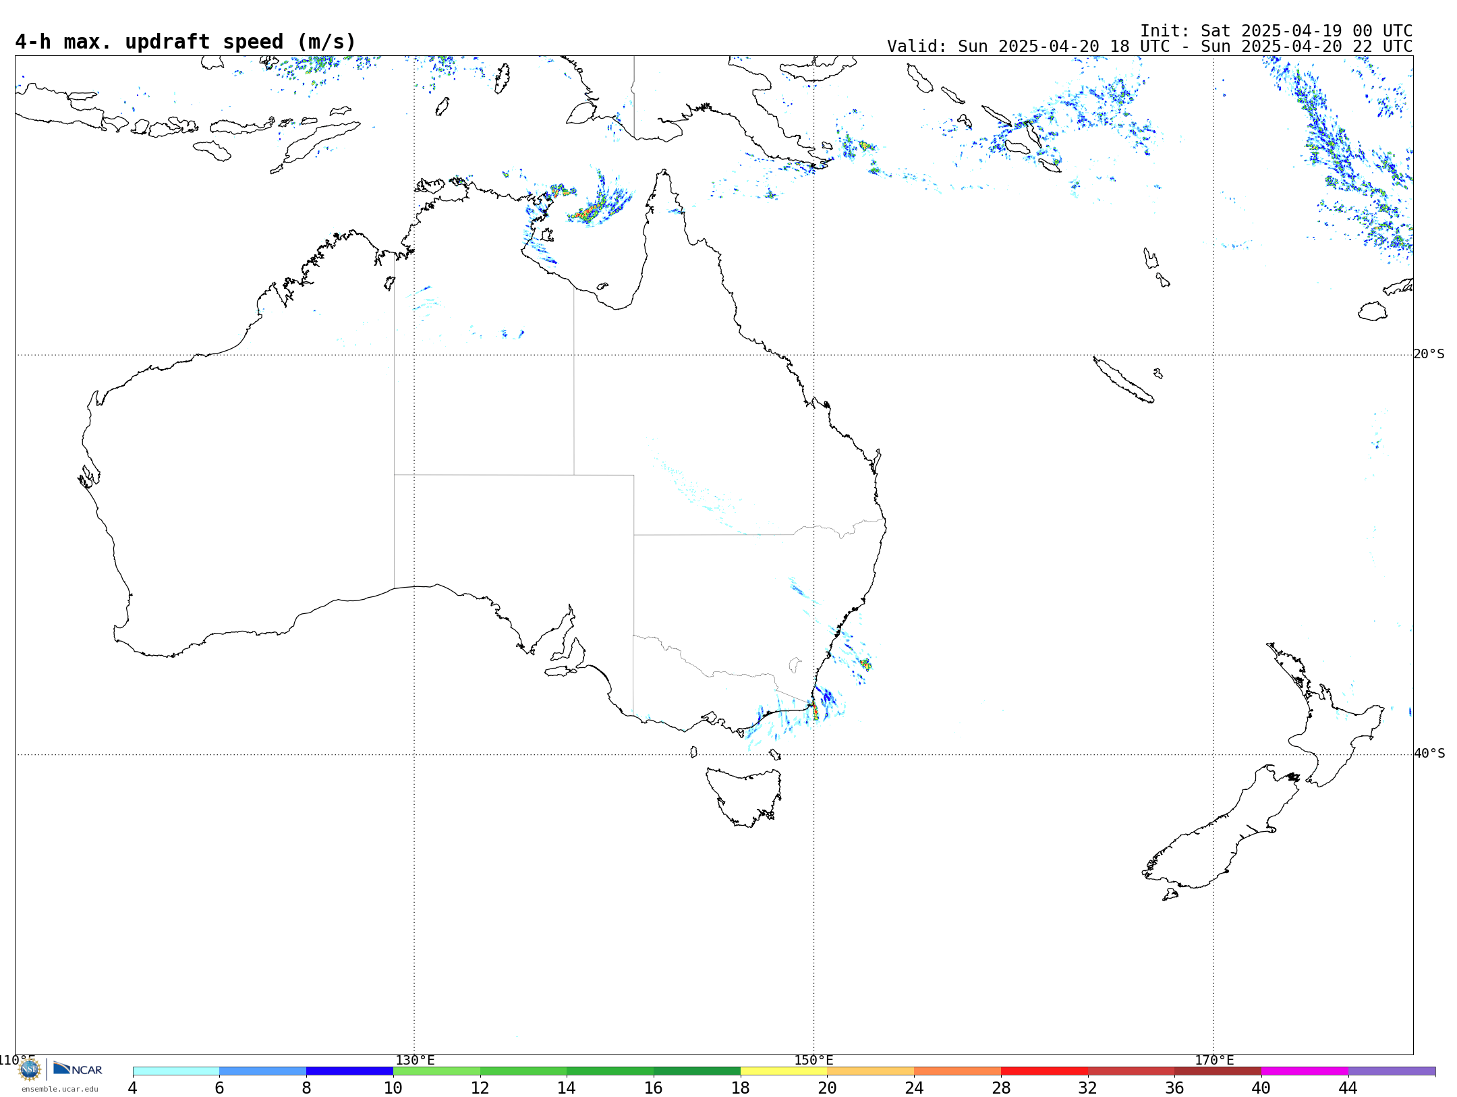1457x1097 pixels.
Task: Select the light blue 6–8 colorbar swatch
Action: coord(263,1071)
